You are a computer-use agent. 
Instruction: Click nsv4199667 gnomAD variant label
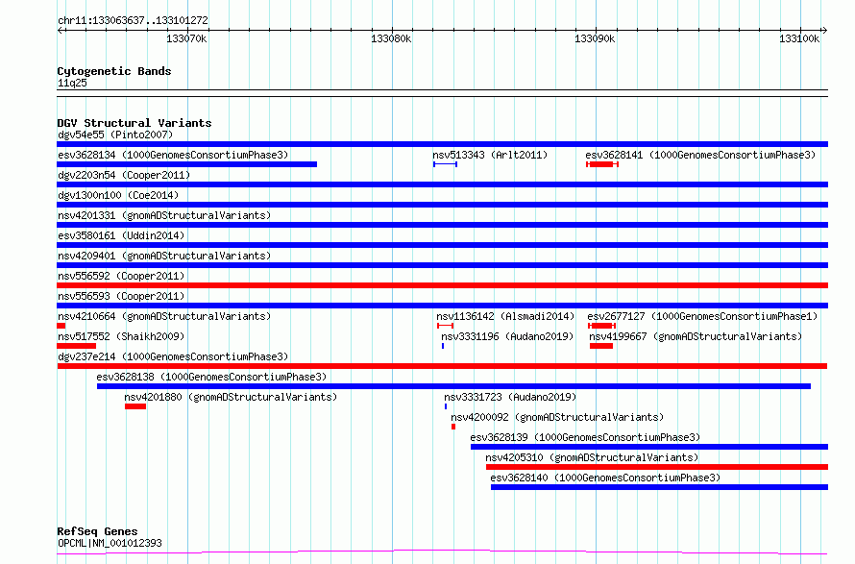(x=696, y=336)
